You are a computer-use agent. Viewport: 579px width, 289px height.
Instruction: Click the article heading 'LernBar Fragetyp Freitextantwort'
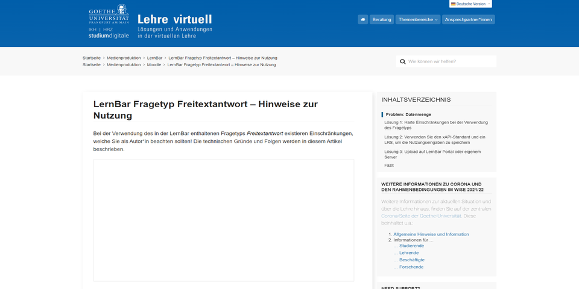click(x=205, y=110)
